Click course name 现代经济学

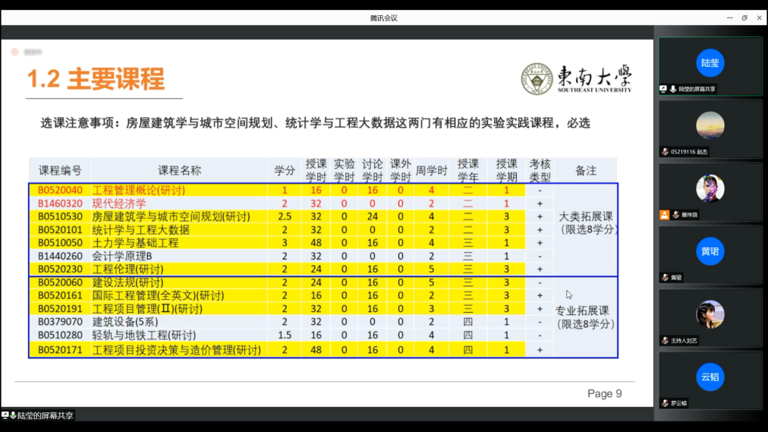(x=119, y=203)
